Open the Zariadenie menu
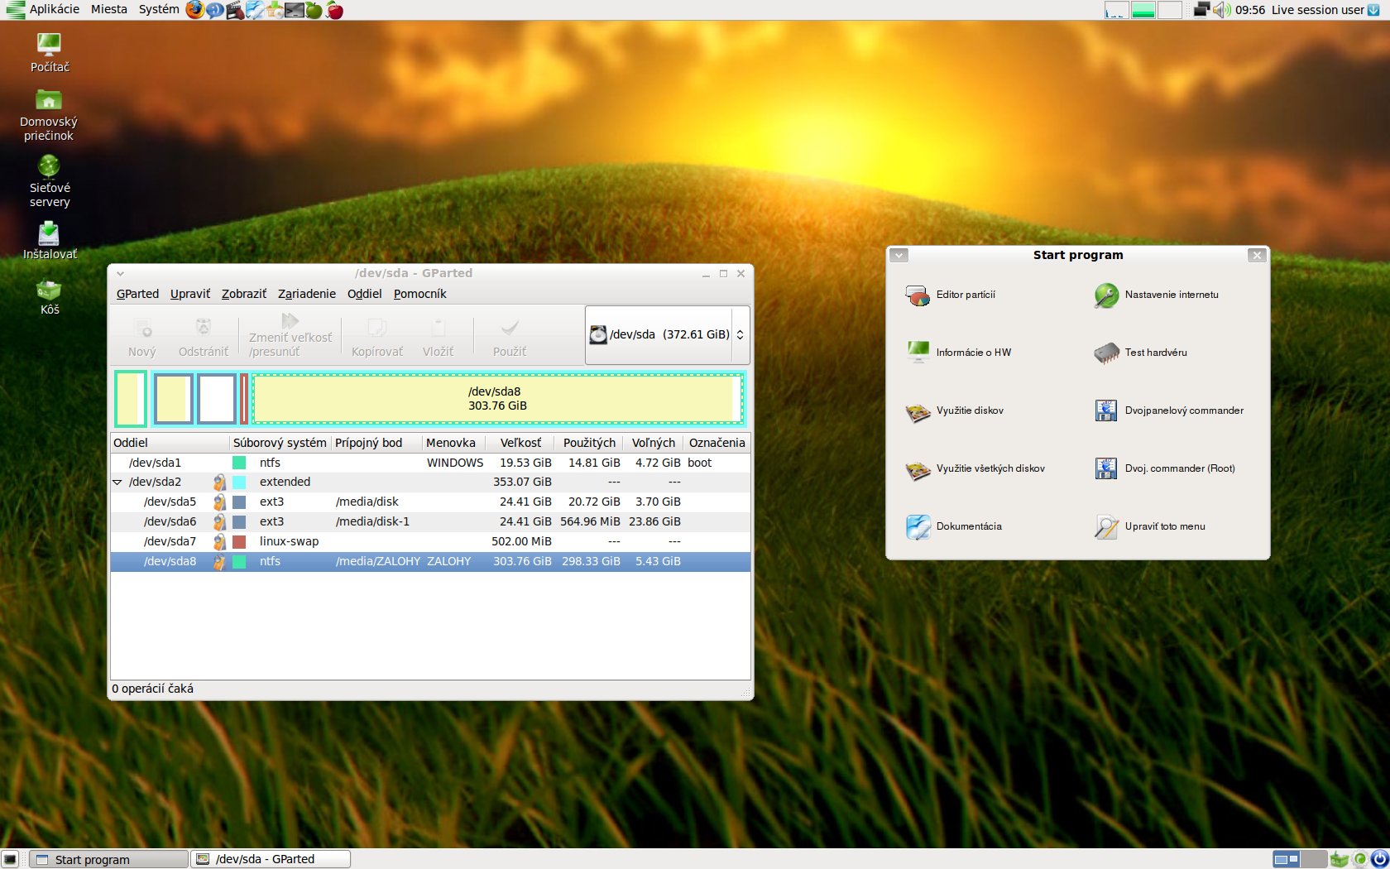Image resolution: width=1390 pixels, height=869 pixels. click(x=307, y=294)
